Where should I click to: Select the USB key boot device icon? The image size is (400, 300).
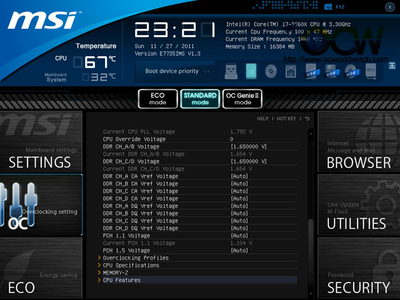[x=231, y=71]
